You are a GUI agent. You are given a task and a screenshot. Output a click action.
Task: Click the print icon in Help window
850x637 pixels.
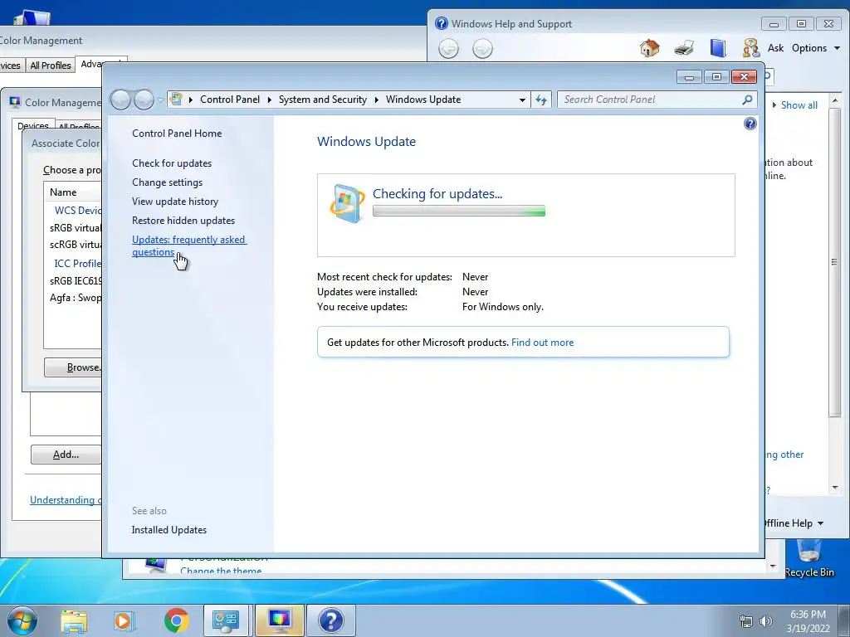point(684,48)
